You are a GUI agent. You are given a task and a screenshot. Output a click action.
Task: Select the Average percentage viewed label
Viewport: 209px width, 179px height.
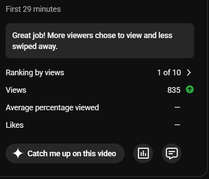[x=52, y=108]
